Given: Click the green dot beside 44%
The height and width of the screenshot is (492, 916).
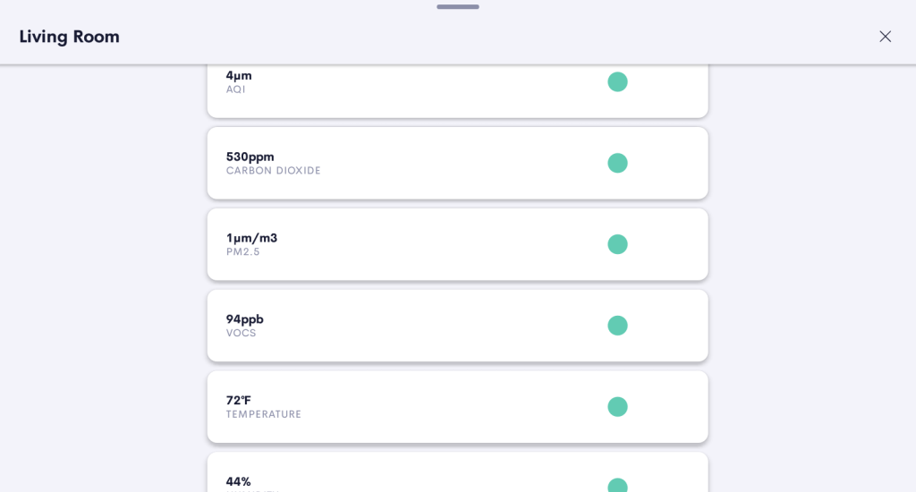Looking at the screenshot, I should coord(617,486).
